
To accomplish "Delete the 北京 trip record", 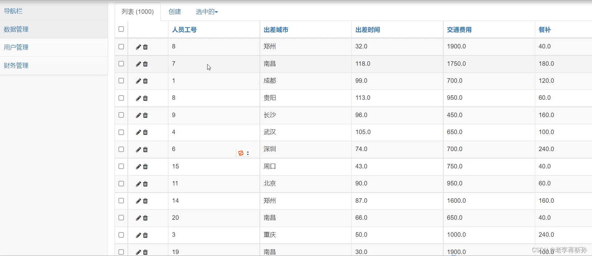I will [x=146, y=184].
